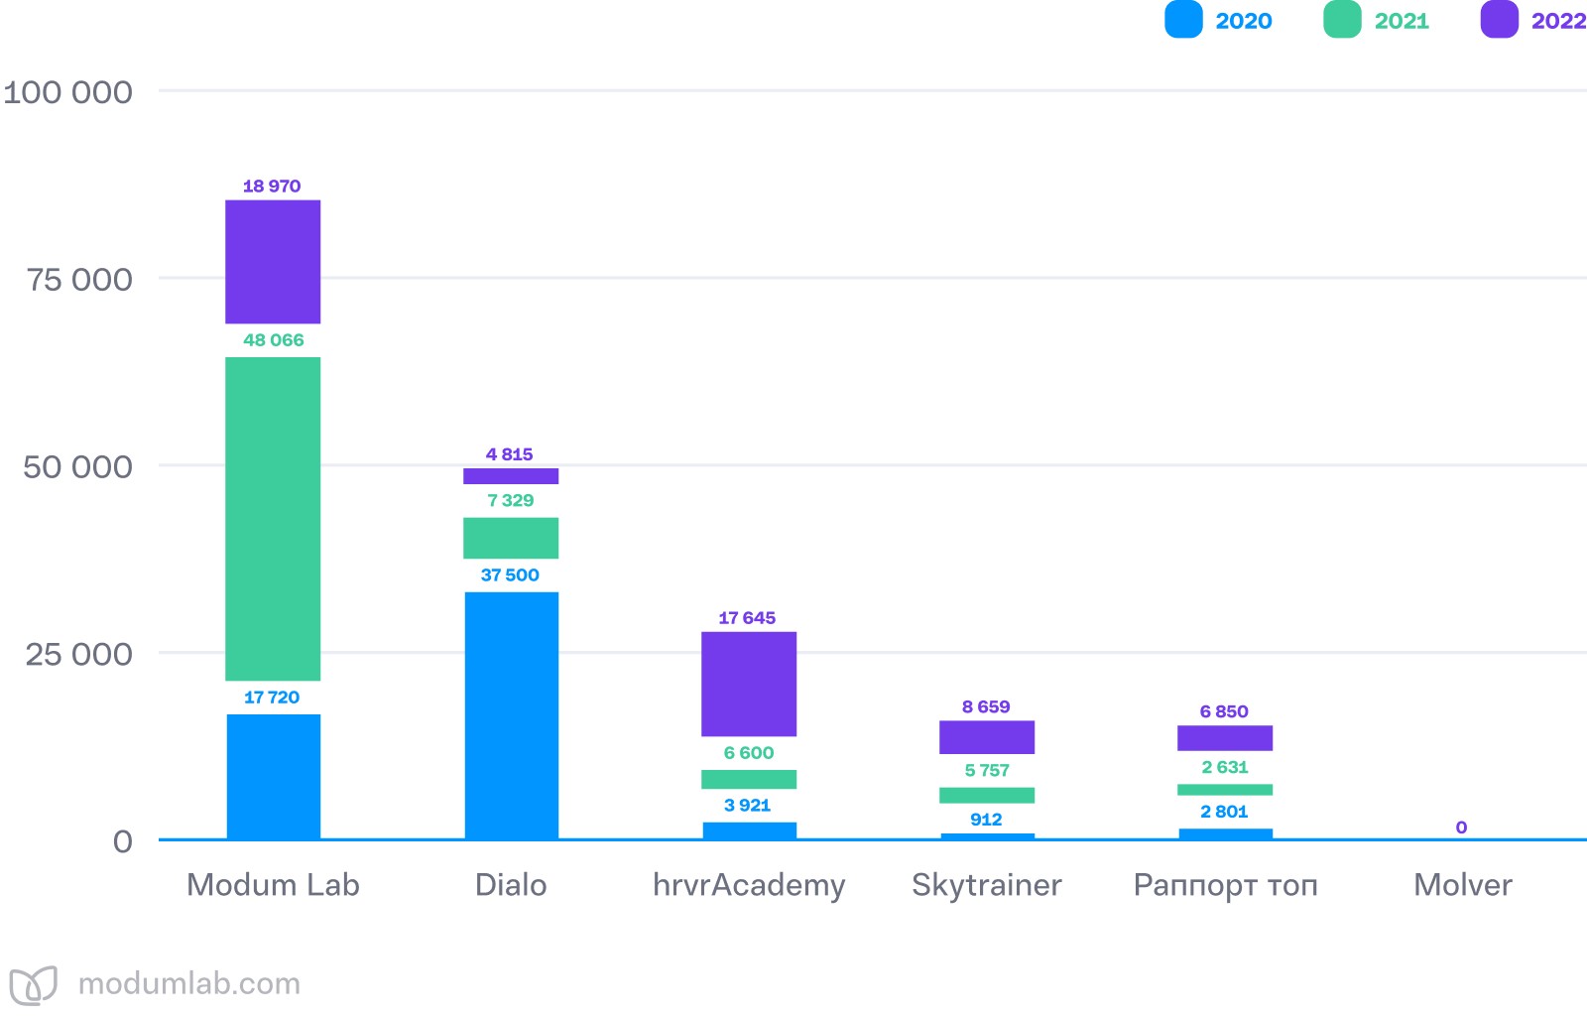The image size is (1587, 1018).
Task: Click hrvrAcademy's purple 2022 bar segment
Action: [x=749, y=684]
